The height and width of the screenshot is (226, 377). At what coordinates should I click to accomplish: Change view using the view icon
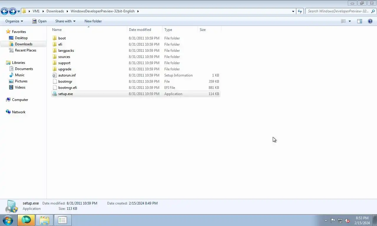343,21
